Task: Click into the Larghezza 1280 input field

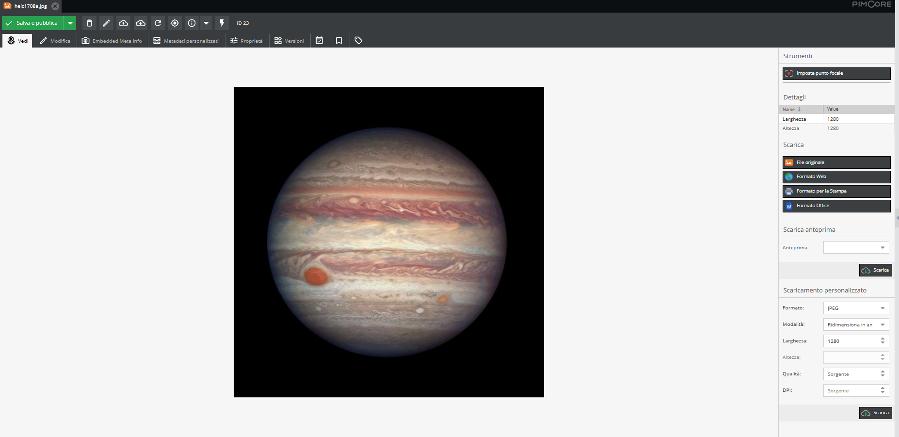Action: pyautogui.click(x=851, y=341)
